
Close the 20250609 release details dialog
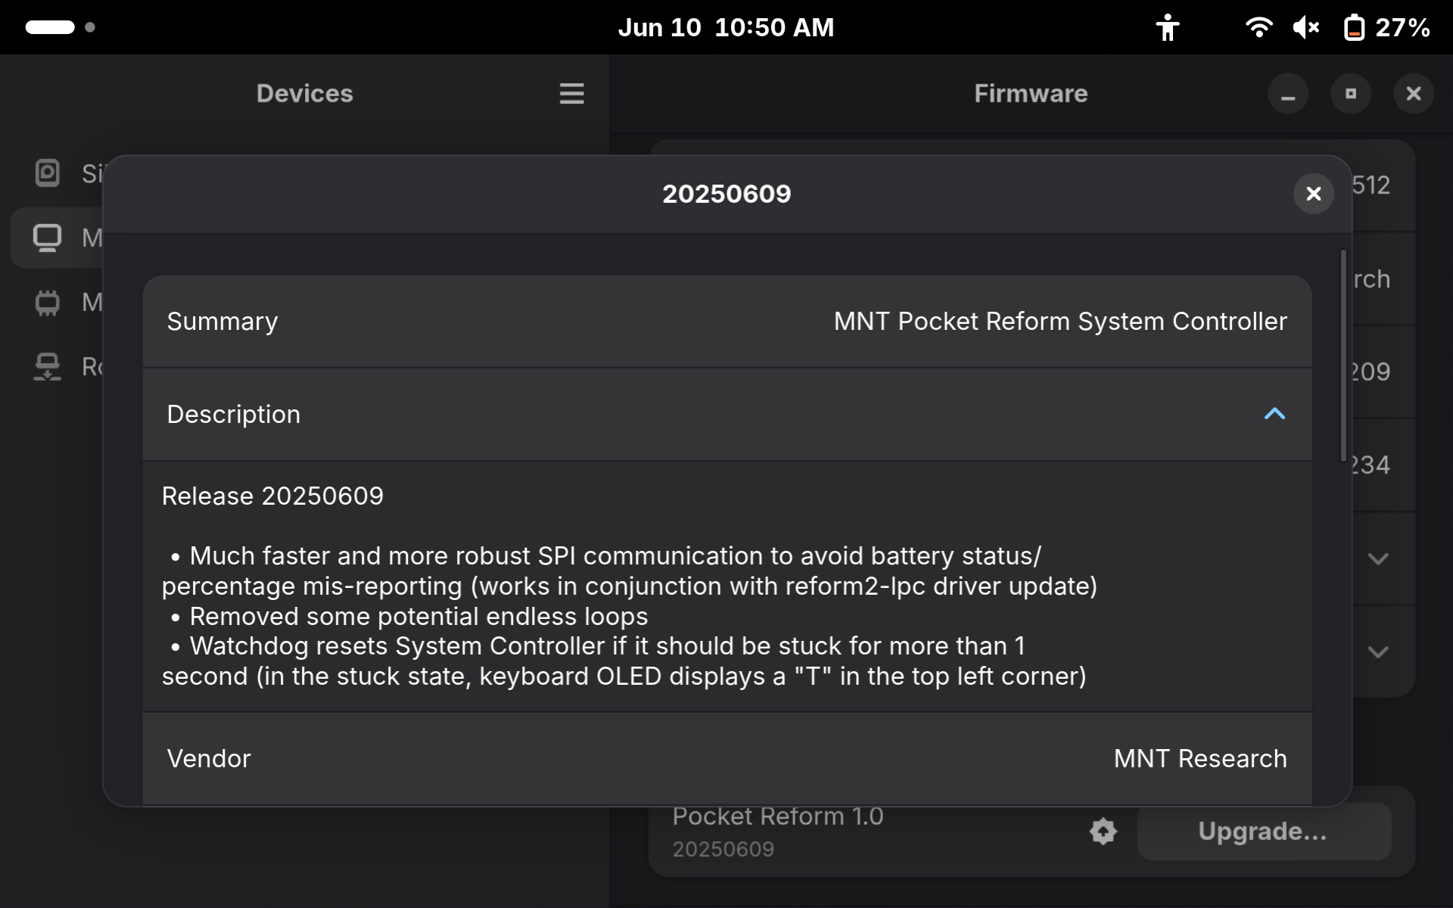[1313, 194]
